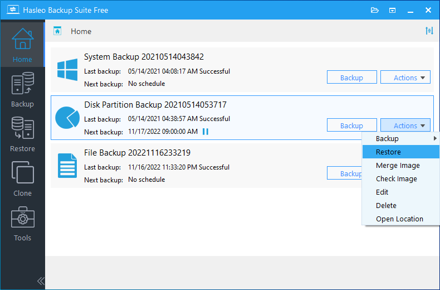This screenshot has width=440, height=290.
Task: Choose Restore from the Actions menu
Action: [401, 152]
